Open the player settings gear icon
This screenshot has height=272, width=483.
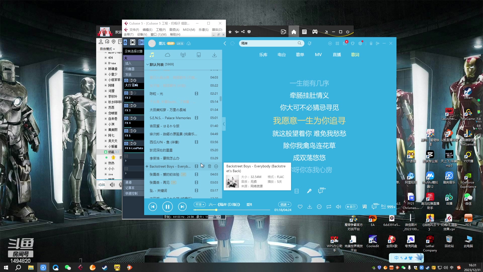tap(360, 43)
